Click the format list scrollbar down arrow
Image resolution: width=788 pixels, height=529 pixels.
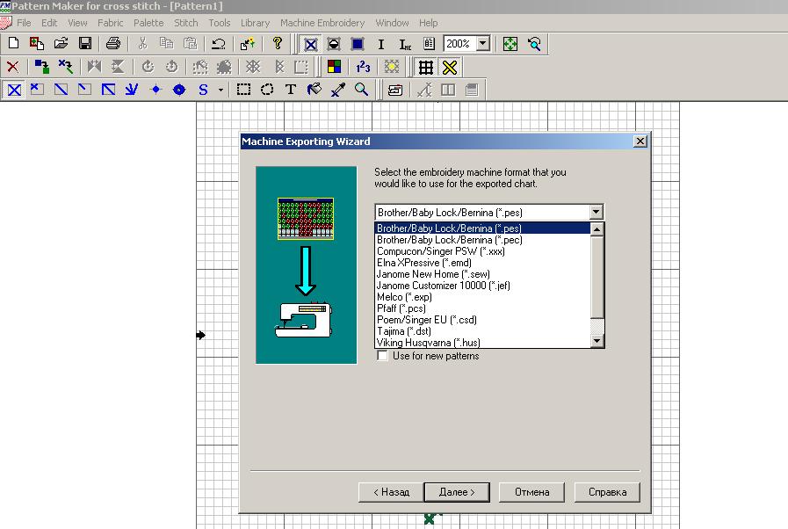[x=597, y=341]
